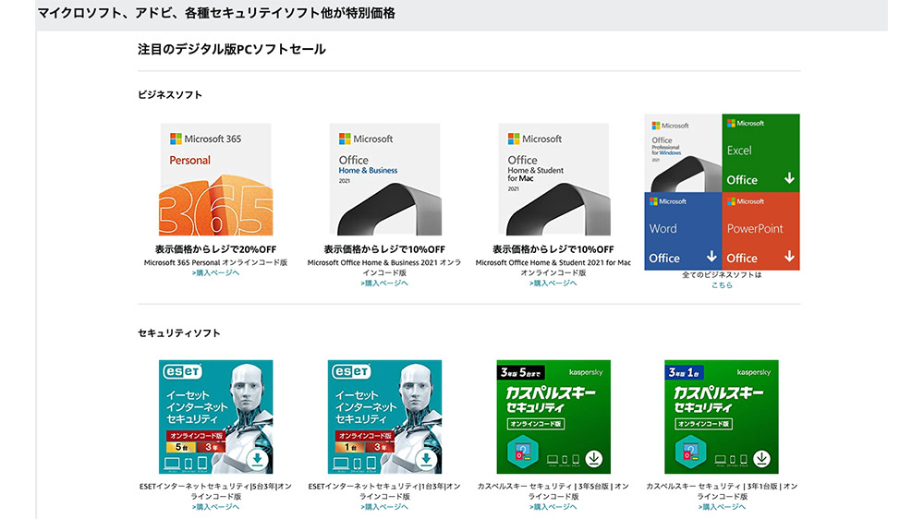Click the ESET 1台3年 product image
This screenshot has width=924, height=519.
coord(384,417)
